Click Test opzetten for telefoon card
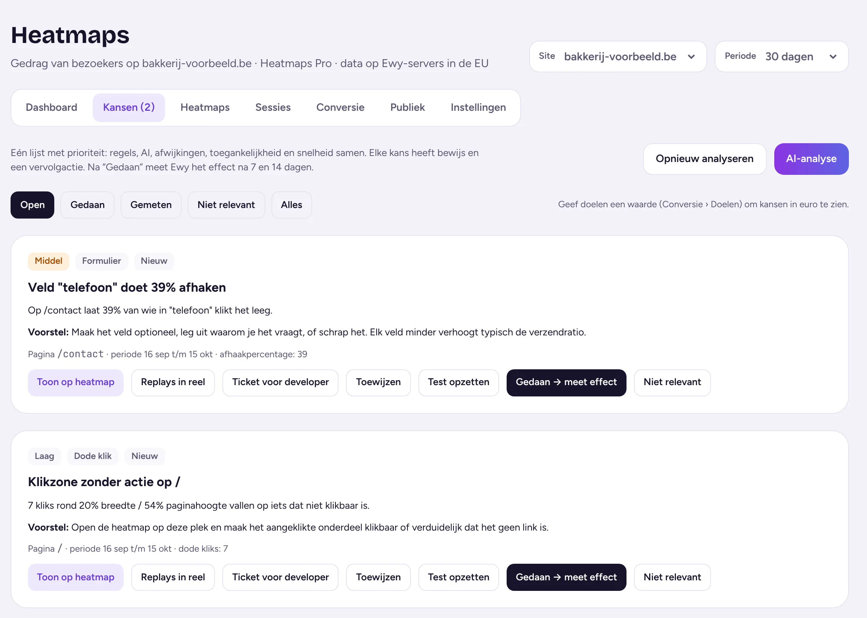The width and height of the screenshot is (867, 618). pos(458,382)
